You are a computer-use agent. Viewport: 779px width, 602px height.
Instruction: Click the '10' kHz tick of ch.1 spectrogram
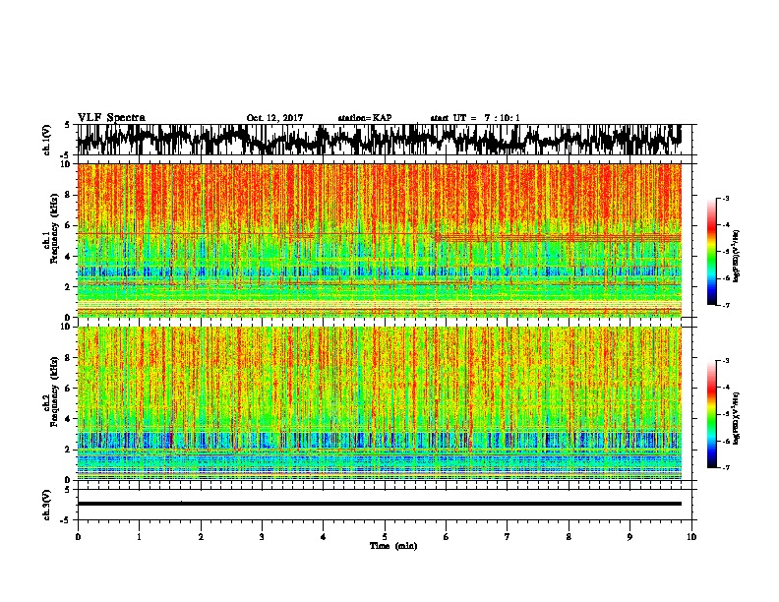pos(67,164)
